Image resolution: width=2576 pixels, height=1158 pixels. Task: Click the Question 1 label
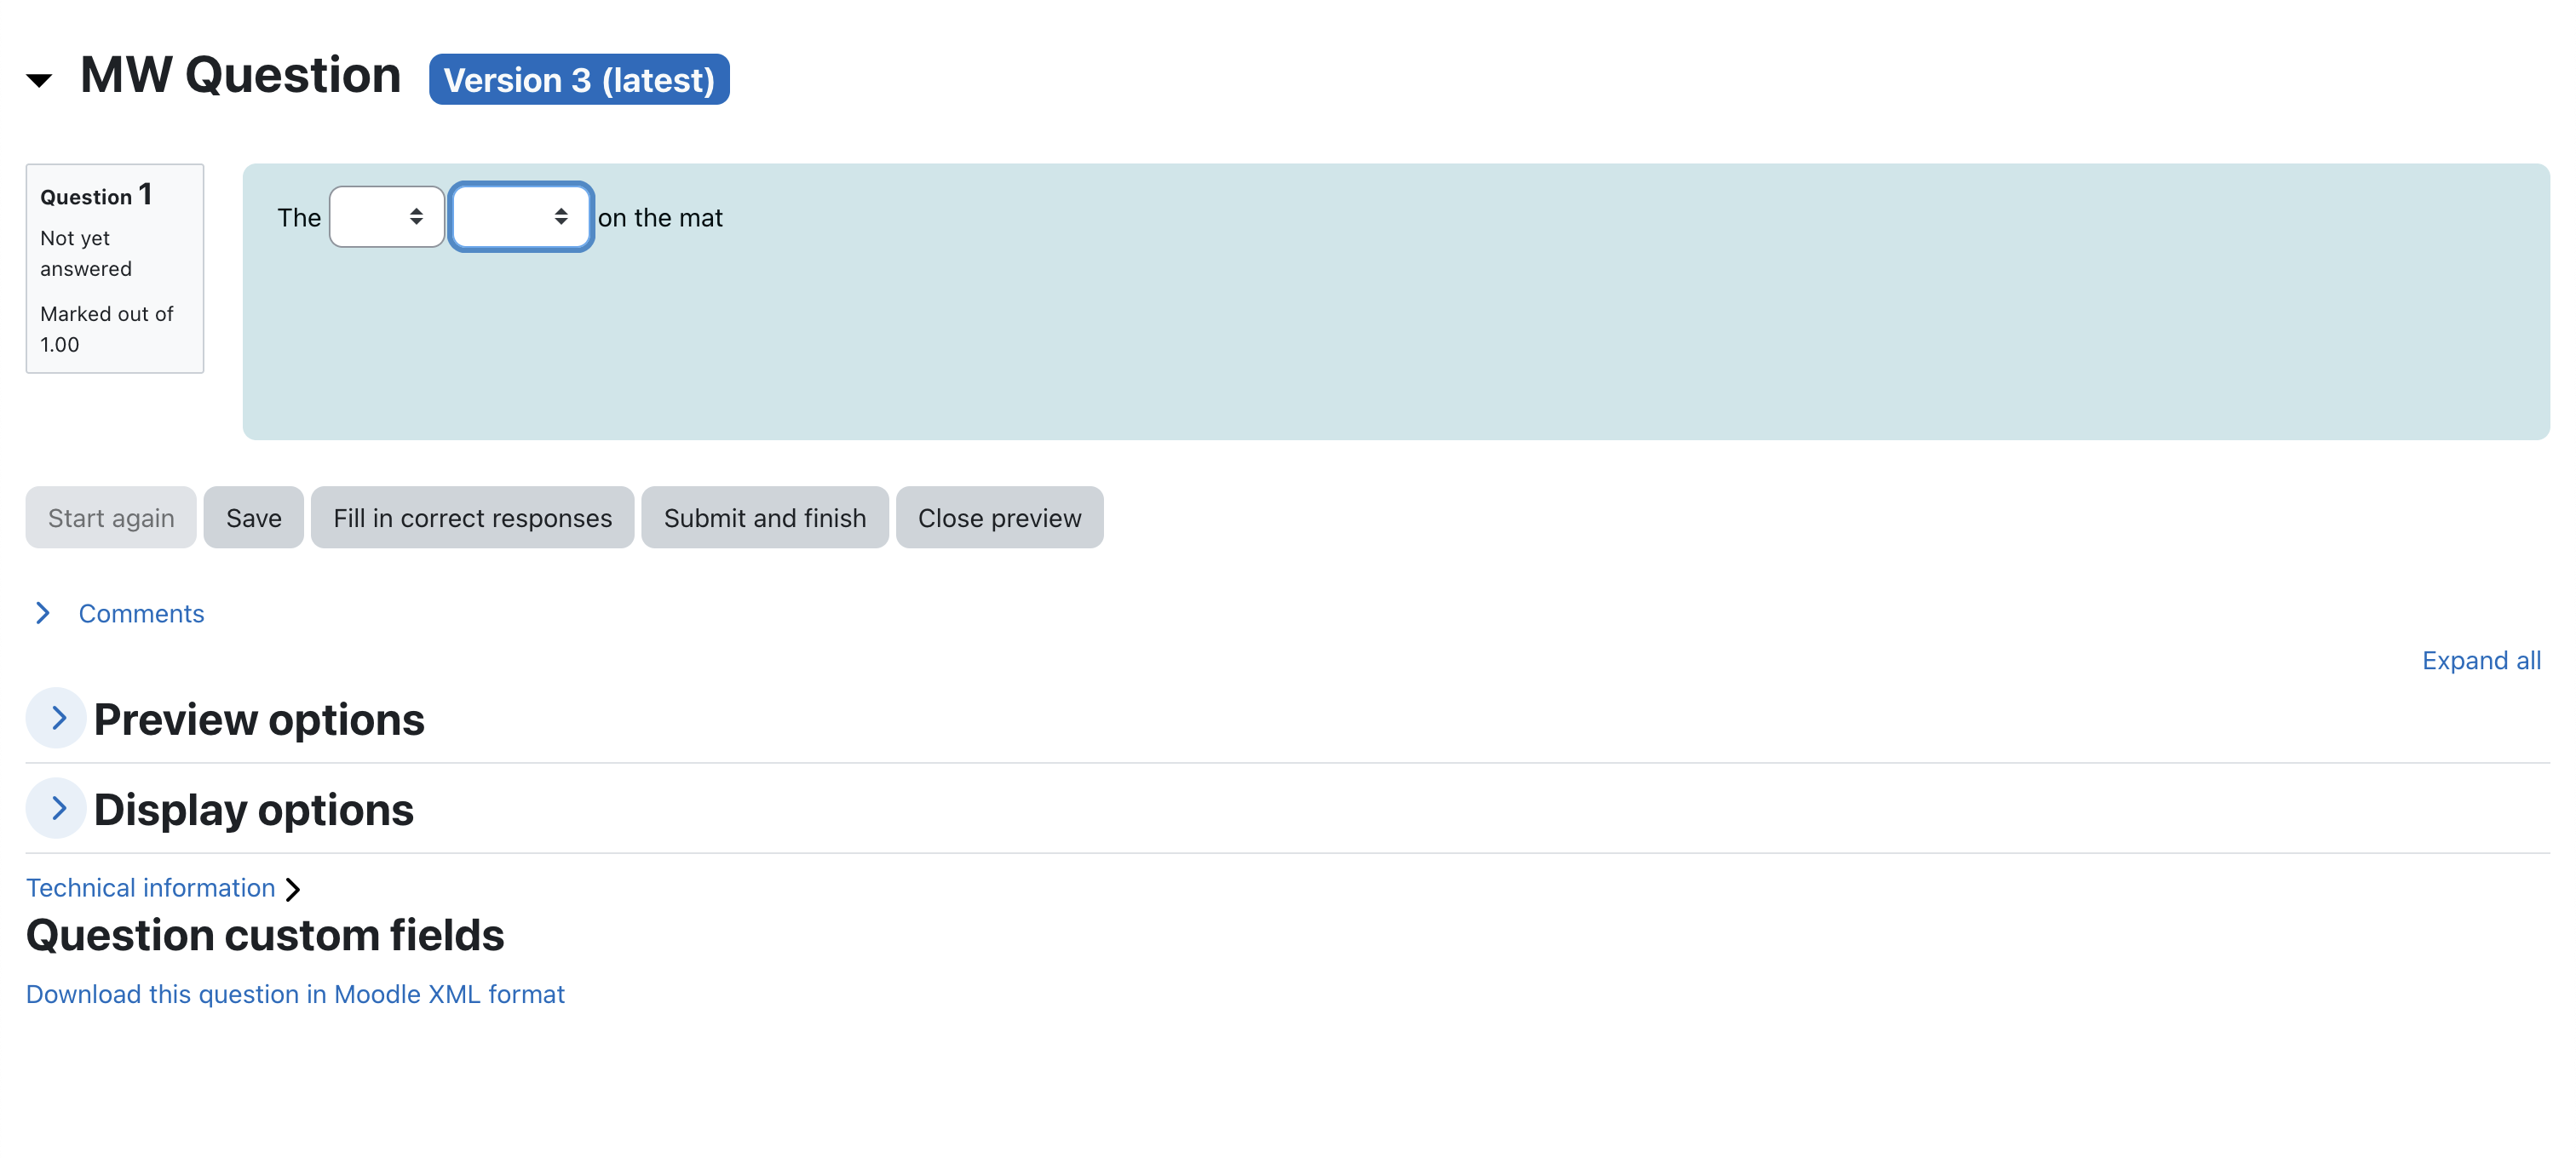96,195
